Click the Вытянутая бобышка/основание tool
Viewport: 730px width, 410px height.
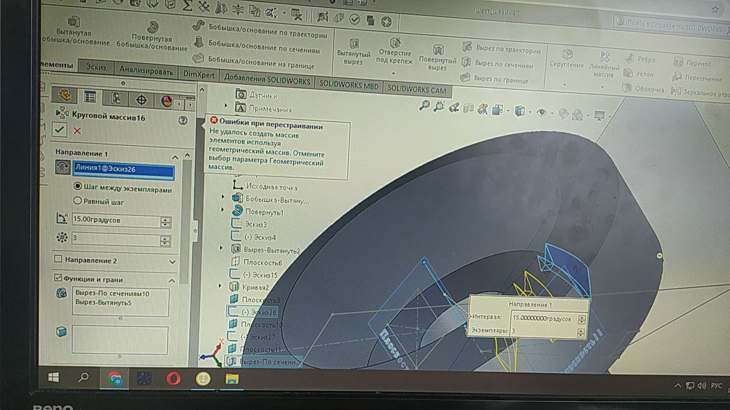76,32
